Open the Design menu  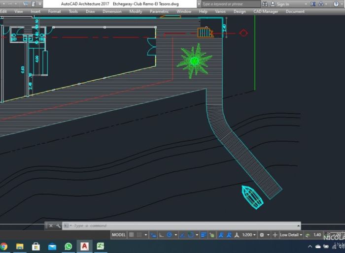[240, 11]
